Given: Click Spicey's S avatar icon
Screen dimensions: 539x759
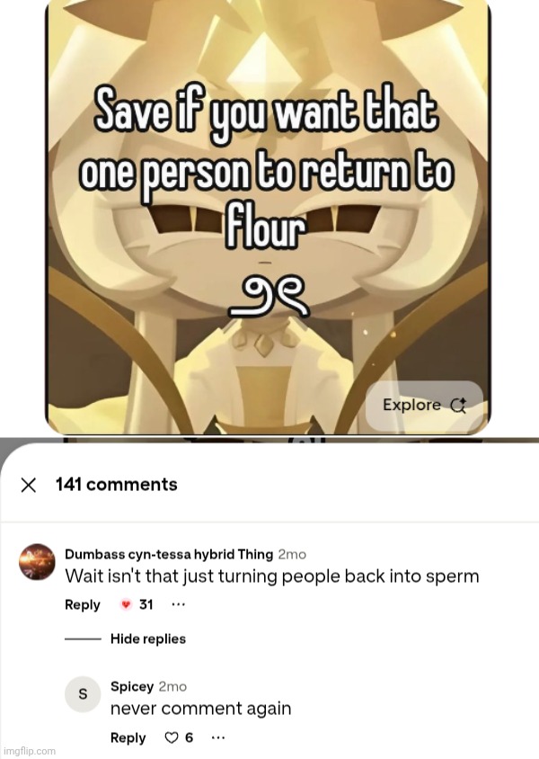Looking at the screenshot, I should 83,694.
